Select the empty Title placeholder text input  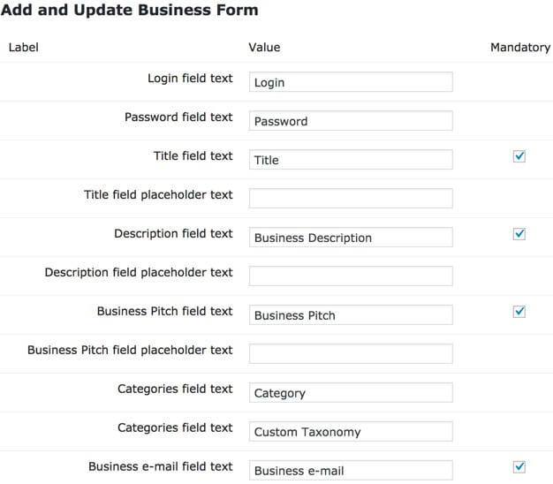pyautogui.click(x=351, y=199)
